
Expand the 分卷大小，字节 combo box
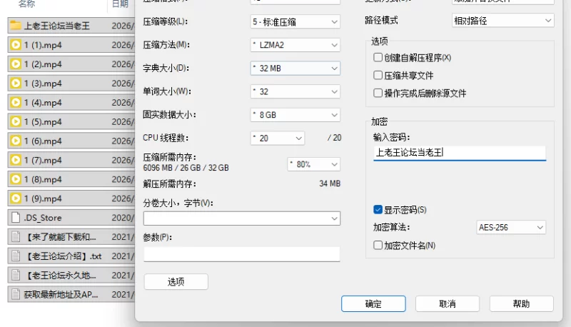point(242,218)
